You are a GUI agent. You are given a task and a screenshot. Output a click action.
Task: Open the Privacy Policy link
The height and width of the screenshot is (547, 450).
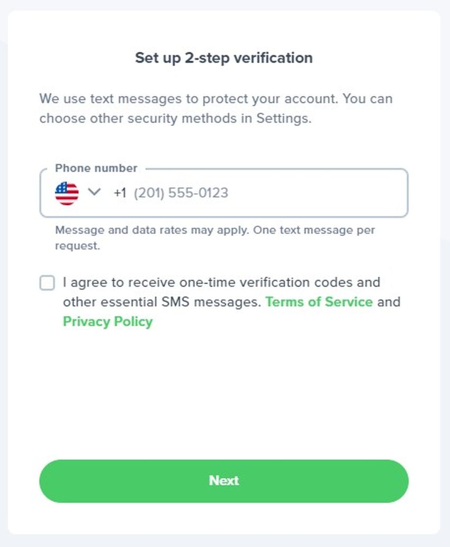pyautogui.click(x=107, y=322)
